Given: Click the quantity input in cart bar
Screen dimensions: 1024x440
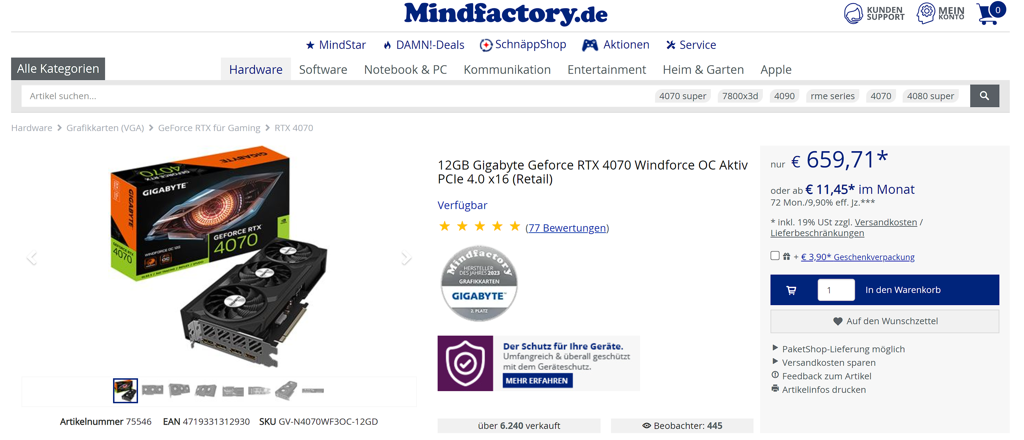Looking at the screenshot, I should coord(836,290).
